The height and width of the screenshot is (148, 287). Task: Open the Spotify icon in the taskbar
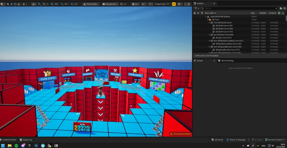click(x=16, y=146)
